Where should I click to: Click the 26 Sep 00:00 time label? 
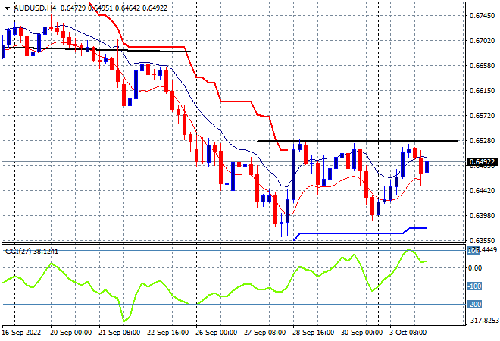216,333
